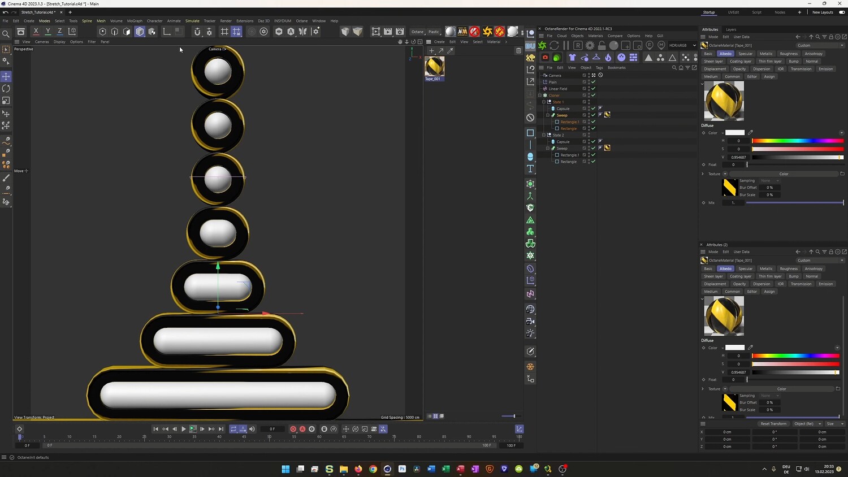The image size is (848, 477).
Task: Toggle the Z axis lock
Action: point(60,32)
